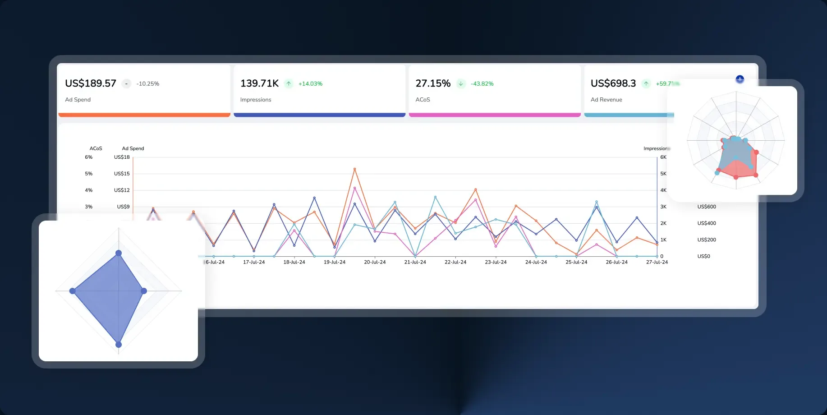The image size is (827, 415).
Task: Click the left vertex of blue diamond radar
Action: click(x=73, y=291)
